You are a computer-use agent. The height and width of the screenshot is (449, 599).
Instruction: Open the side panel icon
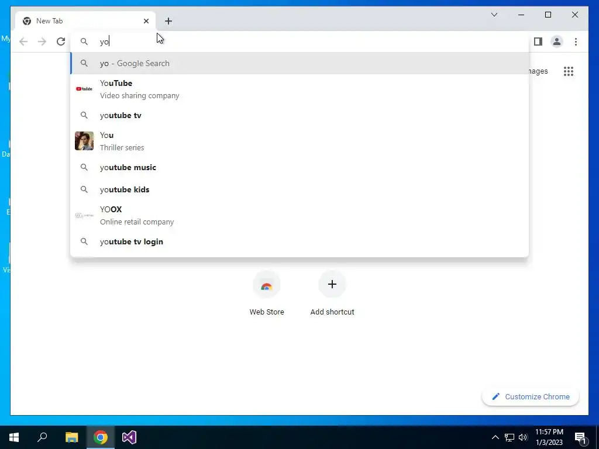[538, 42]
